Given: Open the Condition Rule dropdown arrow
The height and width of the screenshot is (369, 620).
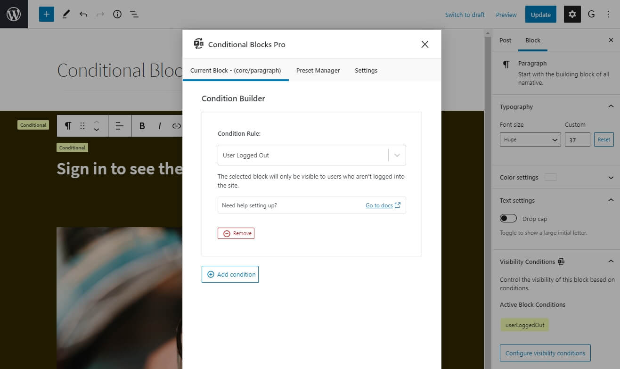Looking at the screenshot, I should point(397,155).
